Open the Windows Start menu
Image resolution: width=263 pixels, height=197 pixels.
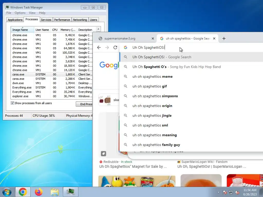pyautogui.click(x=7, y=192)
